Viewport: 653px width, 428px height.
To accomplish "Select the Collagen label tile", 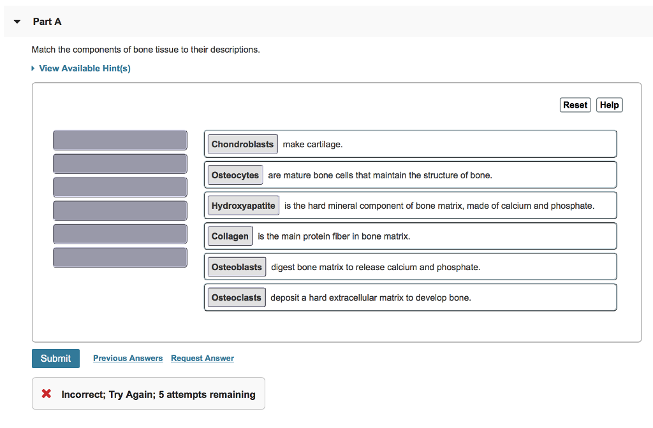I will [230, 236].
